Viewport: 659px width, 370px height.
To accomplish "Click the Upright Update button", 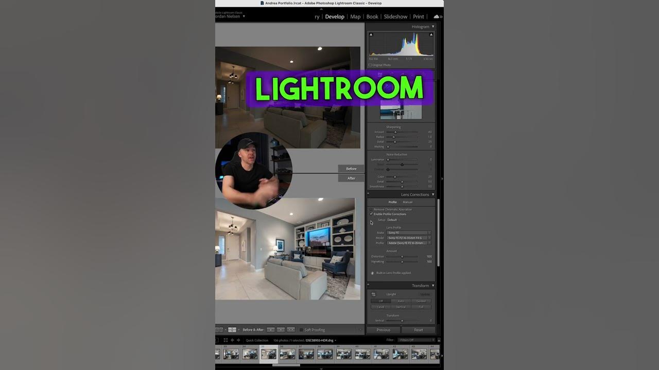I will click(425, 294).
